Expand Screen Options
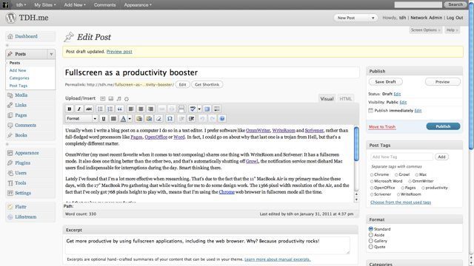The height and width of the screenshot is (266, 474). coord(426,30)
